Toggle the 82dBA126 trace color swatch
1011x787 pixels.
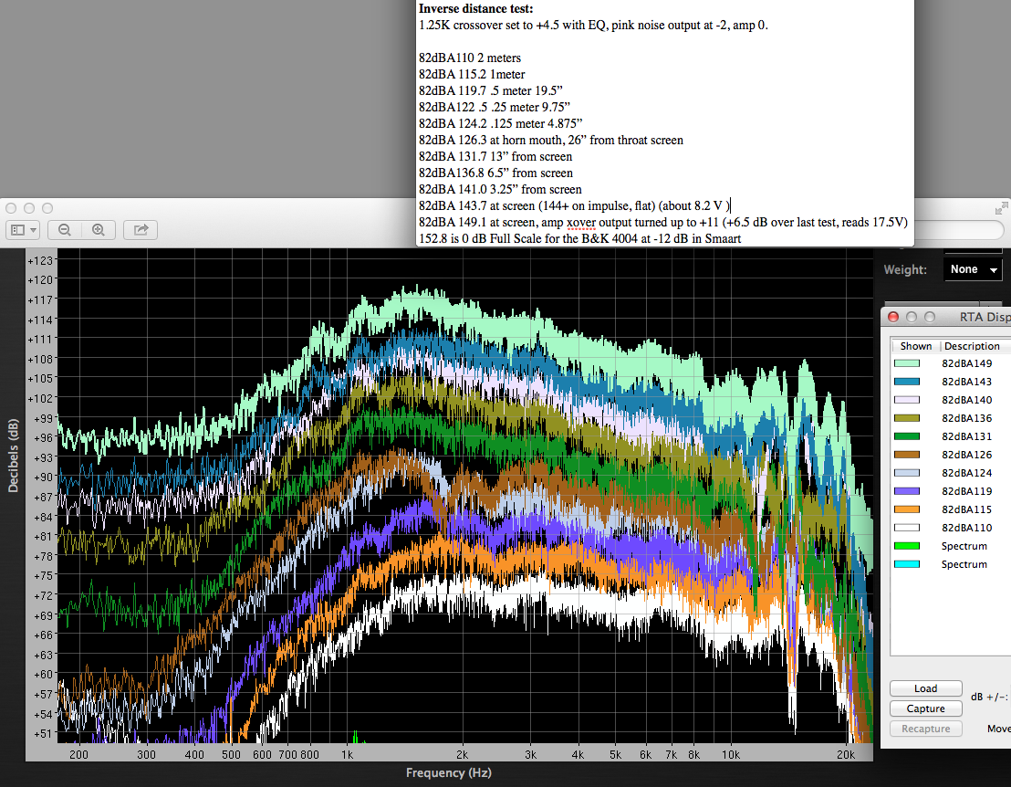pos(907,455)
